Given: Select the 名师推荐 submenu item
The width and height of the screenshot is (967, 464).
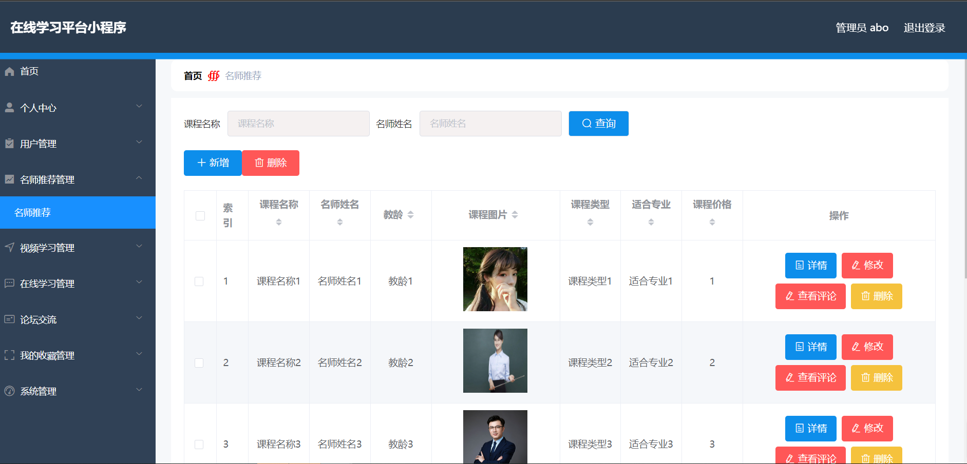Looking at the screenshot, I should point(32,213).
